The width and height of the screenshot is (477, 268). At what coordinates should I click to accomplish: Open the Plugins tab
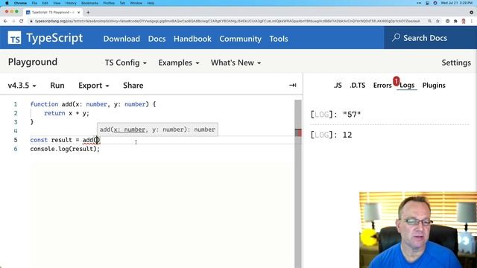(x=434, y=86)
